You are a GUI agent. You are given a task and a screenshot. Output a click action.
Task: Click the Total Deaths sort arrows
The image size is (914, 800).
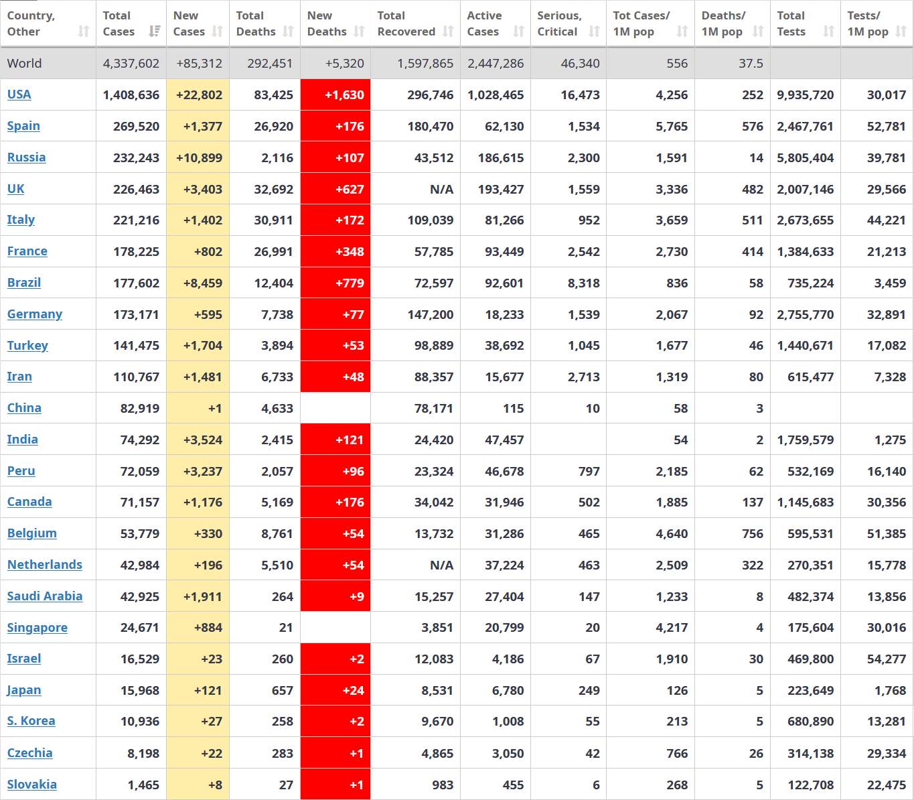pyautogui.click(x=288, y=31)
